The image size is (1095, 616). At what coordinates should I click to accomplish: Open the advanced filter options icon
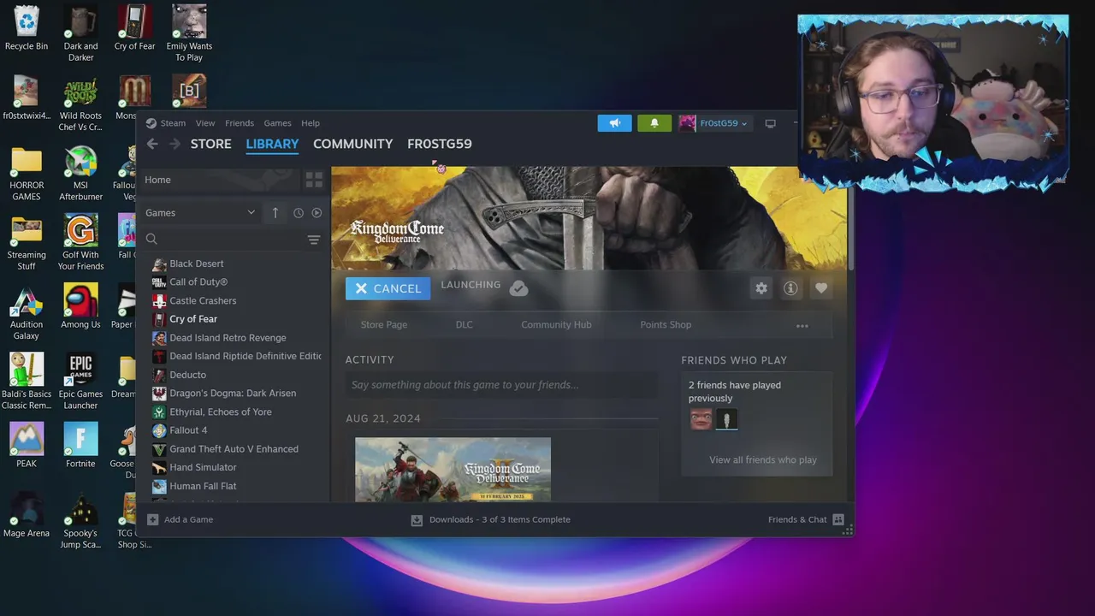click(314, 240)
